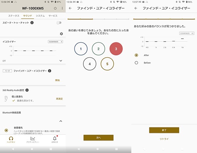Choose sound sample 5

pos(107,64)
